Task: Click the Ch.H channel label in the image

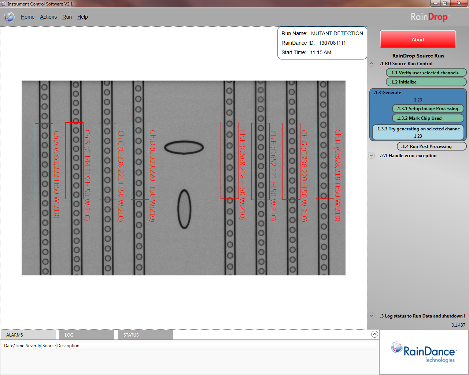Action: [x=338, y=175]
